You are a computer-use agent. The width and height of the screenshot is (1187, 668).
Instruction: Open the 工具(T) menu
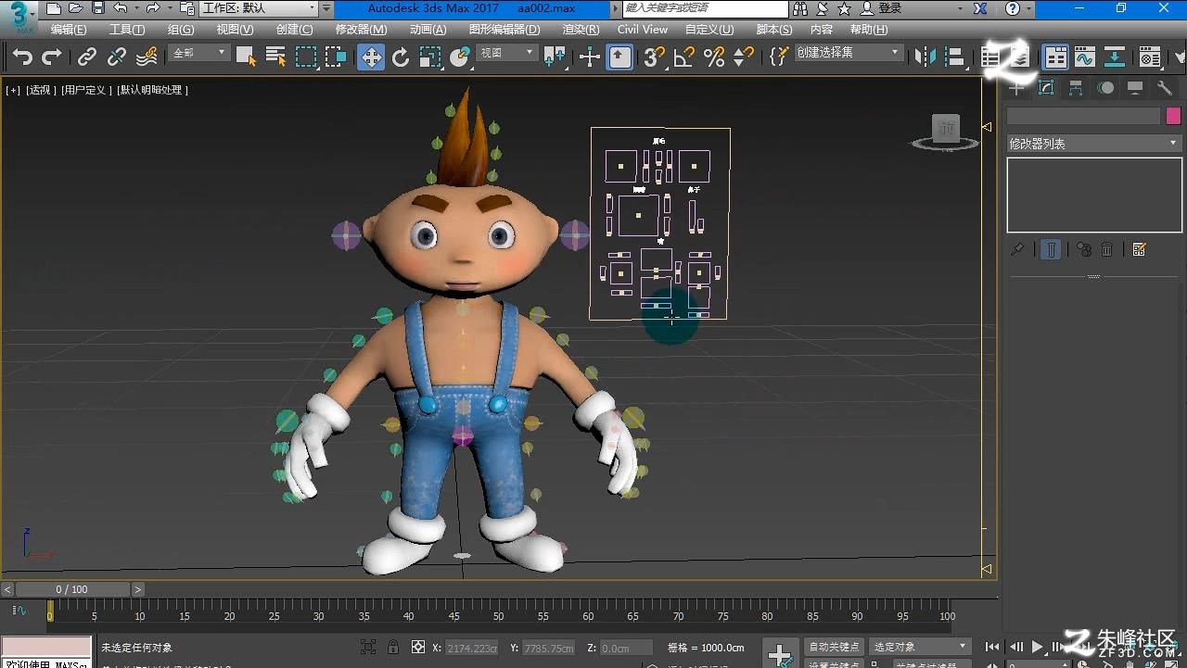pyautogui.click(x=127, y=30)
